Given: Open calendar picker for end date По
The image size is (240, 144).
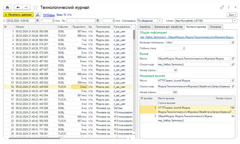Looking at the screenshot, I should coord(98,21).
